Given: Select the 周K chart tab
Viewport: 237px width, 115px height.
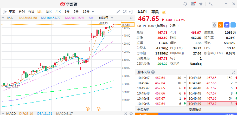Looking at the screenshot, I should click(49, 12).
